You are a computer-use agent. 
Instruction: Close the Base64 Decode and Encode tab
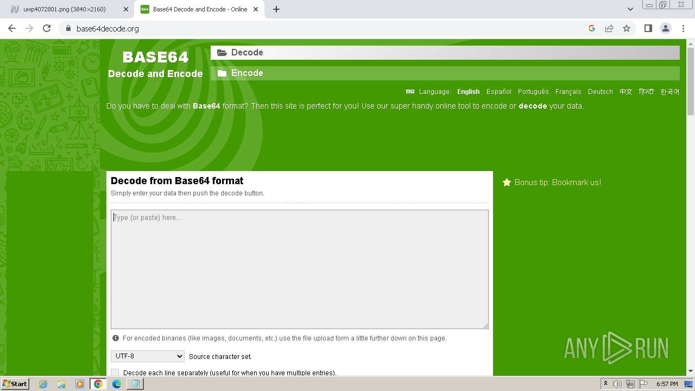pos(256,9)
